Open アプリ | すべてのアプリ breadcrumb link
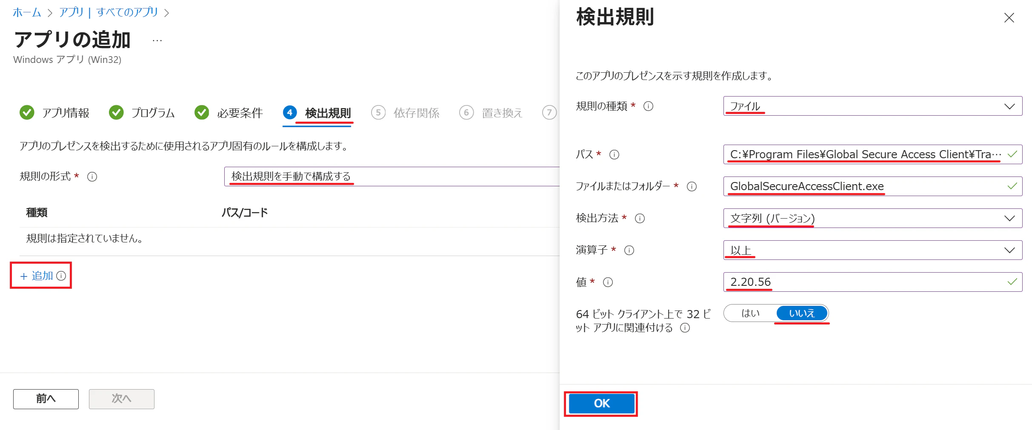Viewport: 1032px width, 430px height. 109,12
